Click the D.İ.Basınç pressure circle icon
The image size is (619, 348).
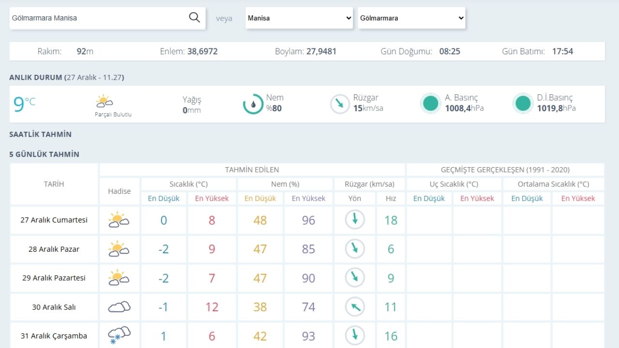click(x=523, y=104)
